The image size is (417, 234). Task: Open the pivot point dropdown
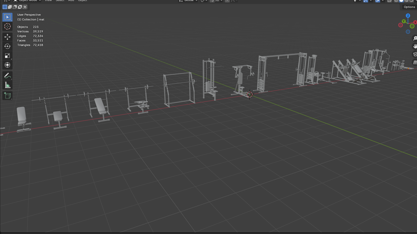(204, 1)
